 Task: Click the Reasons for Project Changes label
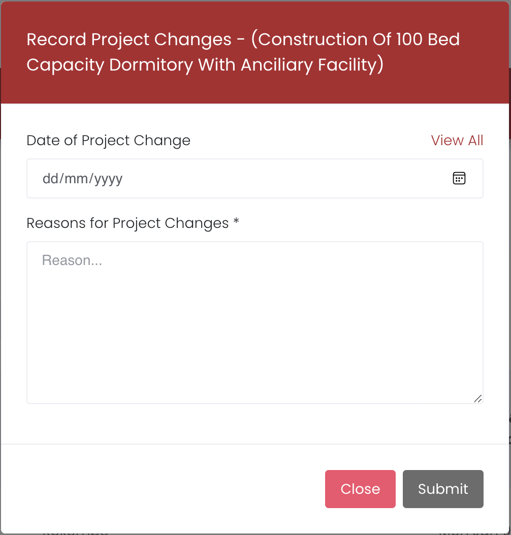tap(127, 223)
